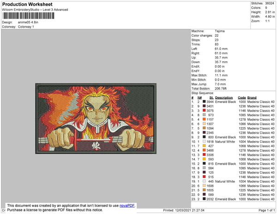The width and height of the screenshot is (277, 214).
Task: Select "Natural White" in stop row 19
Action: pyautogui.click(x=225, y=181)
